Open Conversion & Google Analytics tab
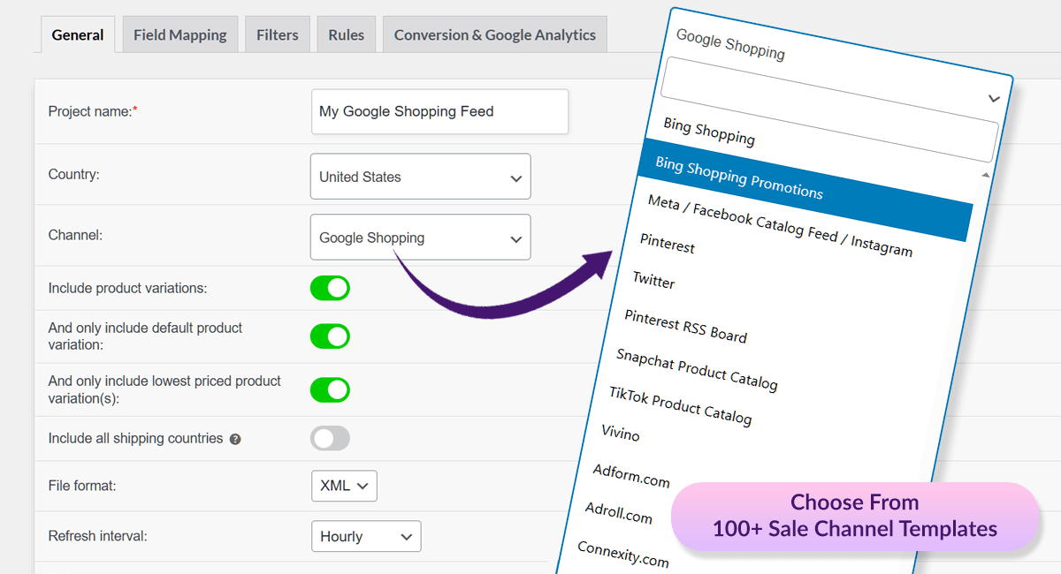1061x574 pixels. tap(495, 35)
